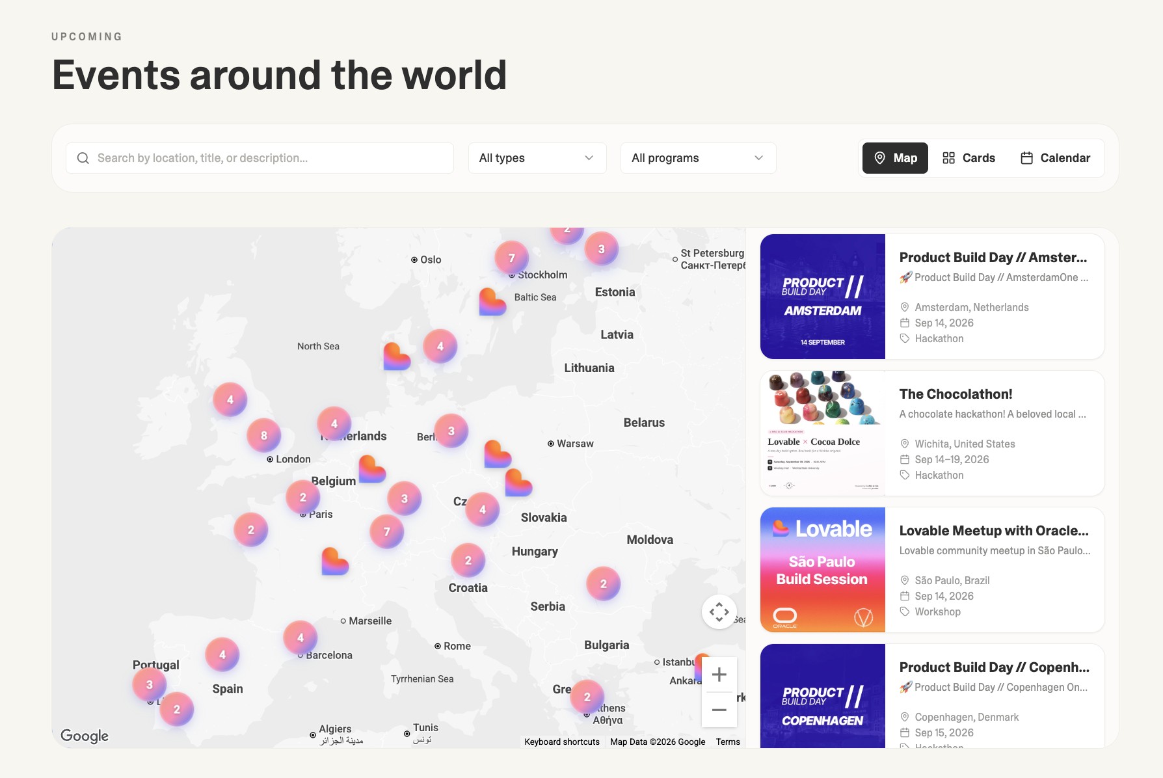Open the cluster of 2 at Paris
Viewport: 1163px width, 778px height.
[x=303, y=497]
